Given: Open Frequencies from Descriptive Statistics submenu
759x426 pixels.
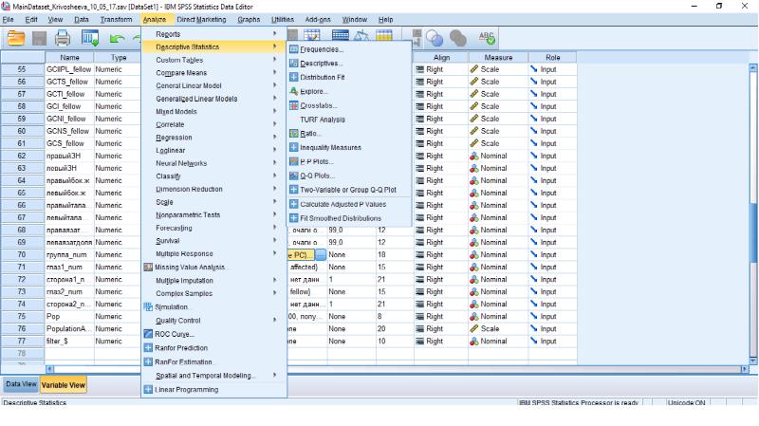Looking at the screenshot, I should click(x=322, y=49).
